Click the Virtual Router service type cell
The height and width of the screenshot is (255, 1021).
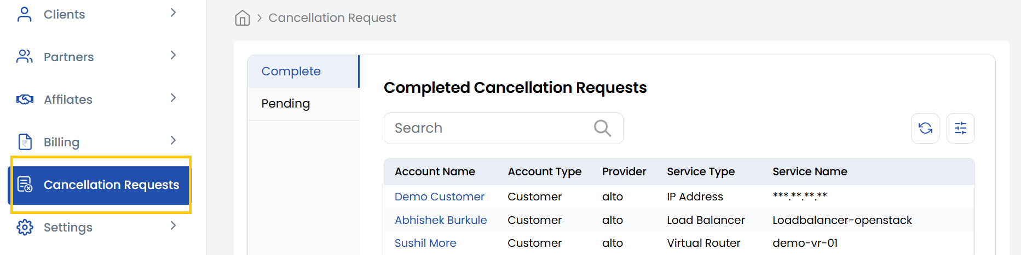click(x=703, y=243)
